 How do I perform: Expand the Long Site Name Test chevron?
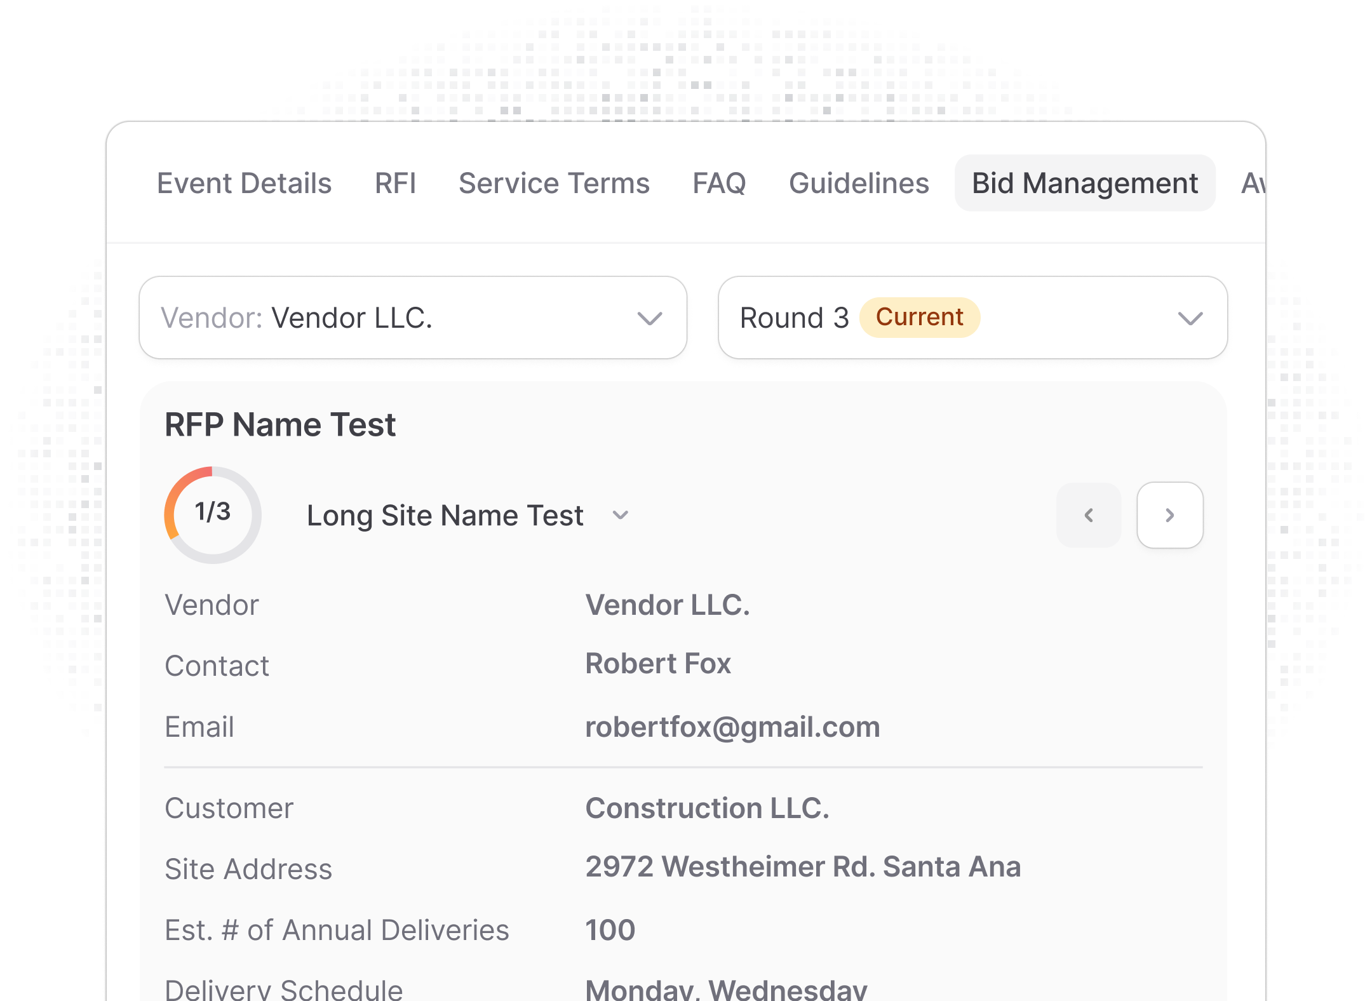(x=621, y=515)
